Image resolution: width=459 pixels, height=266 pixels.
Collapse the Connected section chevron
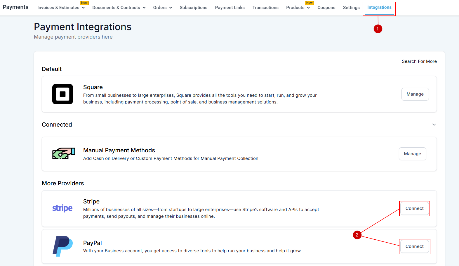[434, 125]
